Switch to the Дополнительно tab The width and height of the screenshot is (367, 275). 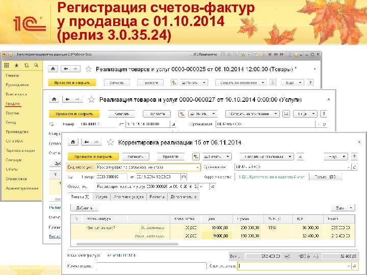click(183, 197)
